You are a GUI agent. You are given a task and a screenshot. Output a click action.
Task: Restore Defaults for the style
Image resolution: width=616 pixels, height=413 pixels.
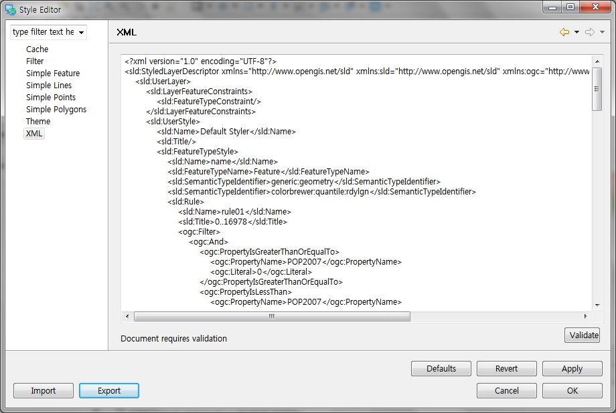[441, 368]
